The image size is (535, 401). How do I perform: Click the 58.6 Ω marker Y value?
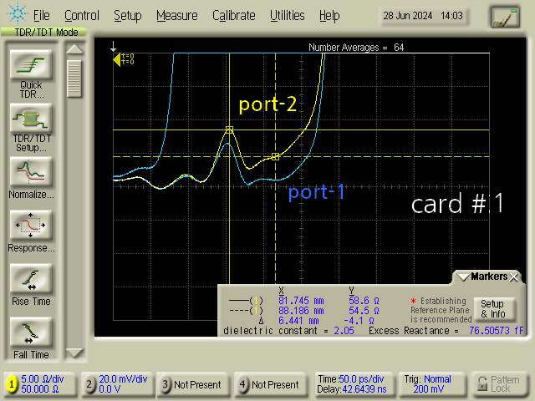click(x=364, y=301)
